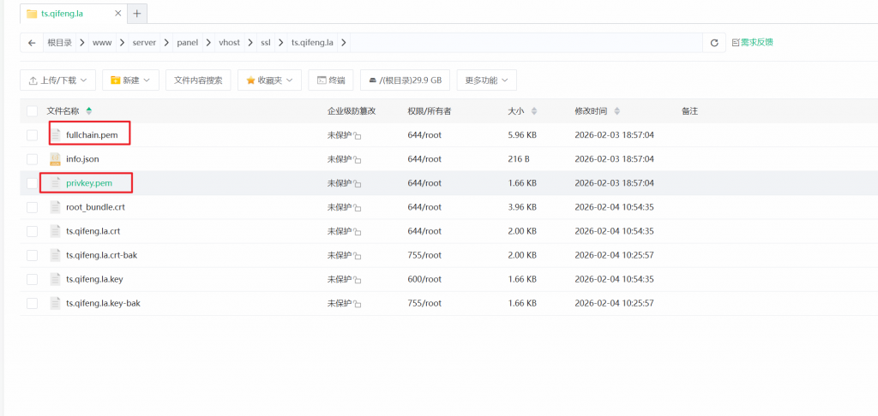This screenshot has width=878, height=416.
Task: Check the box for ts.qifeng.la.crt-bak
Action: tap(32, 255)
